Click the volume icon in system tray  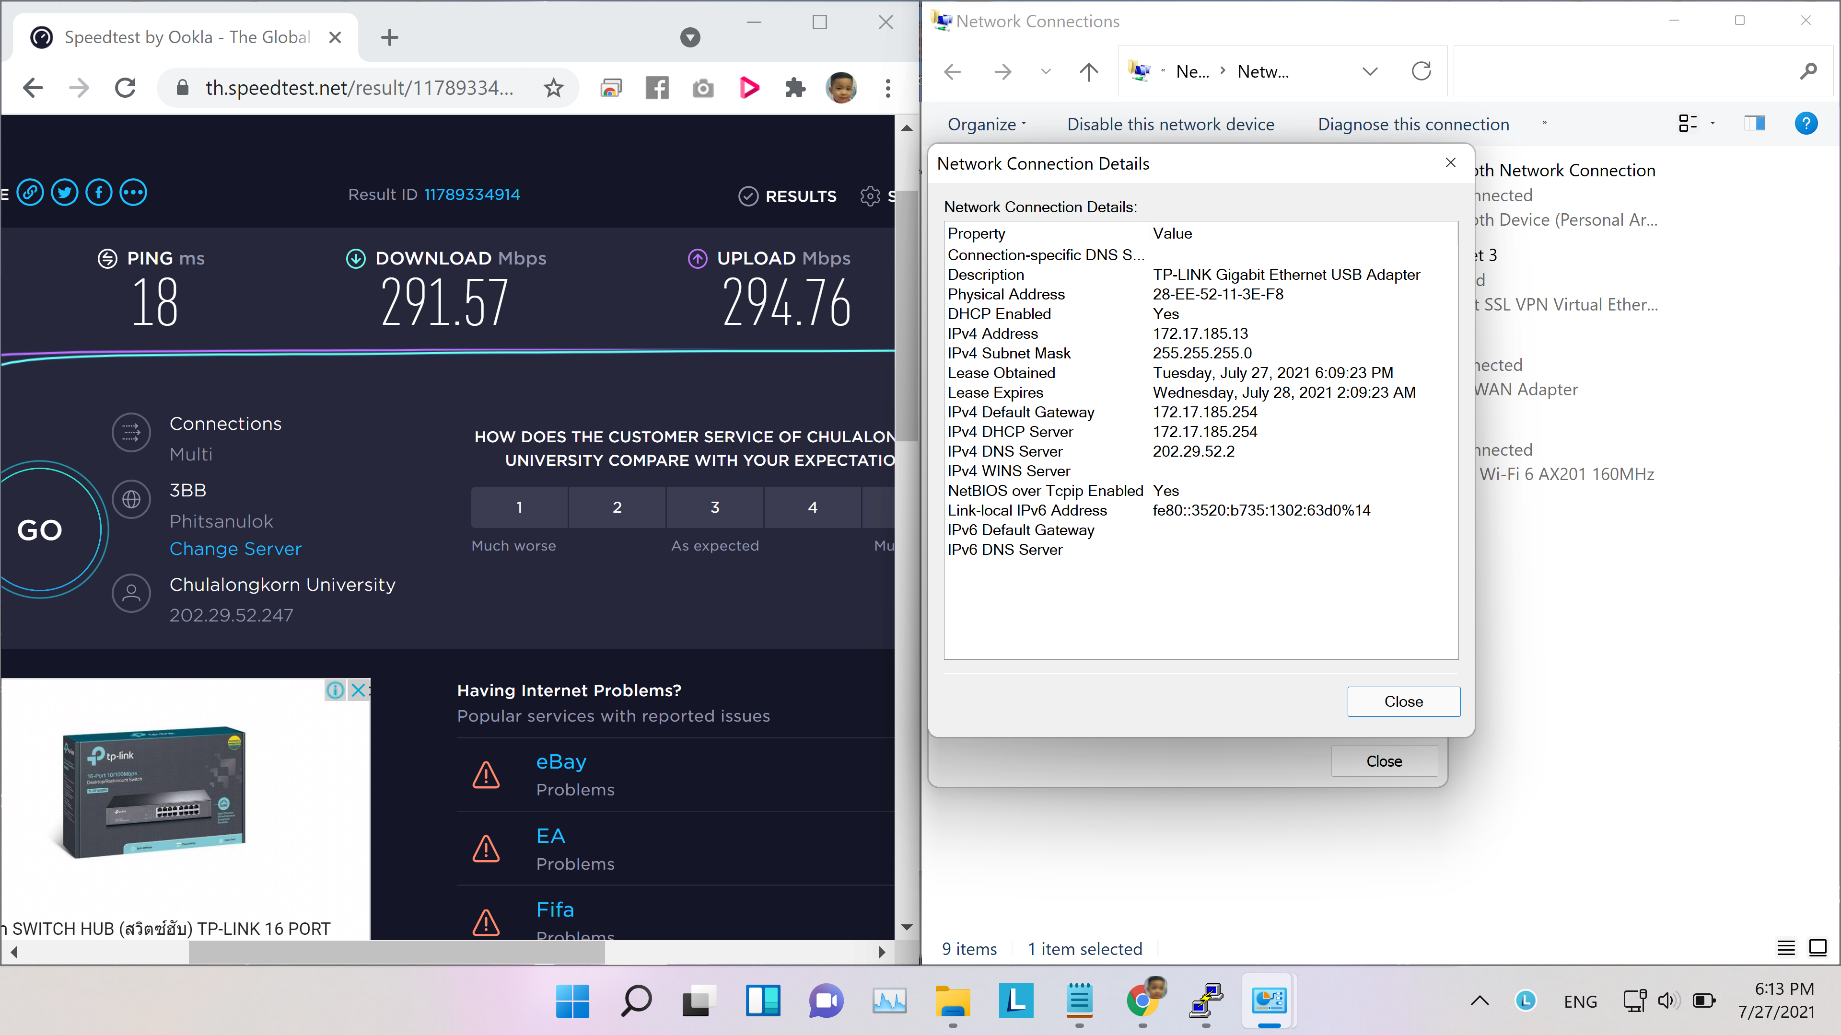(1668, 1000)
